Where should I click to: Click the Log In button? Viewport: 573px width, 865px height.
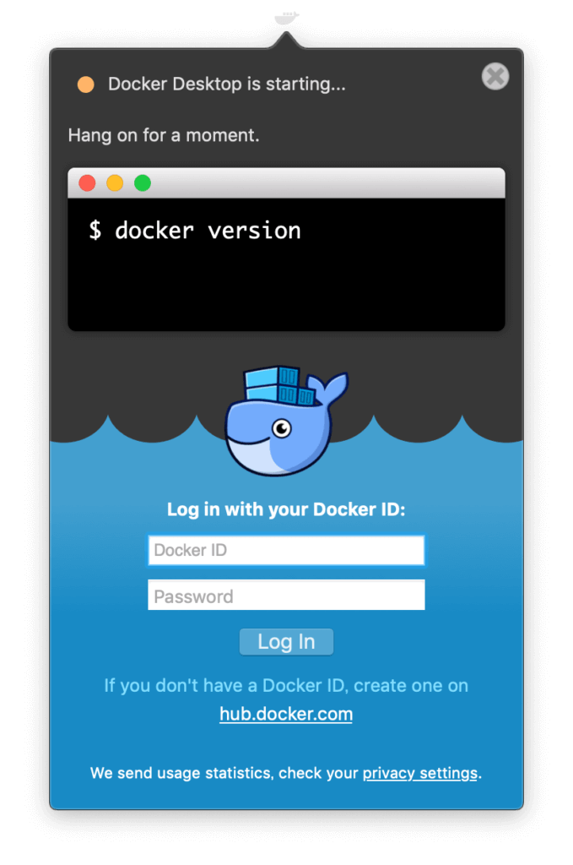pyautogui.click(x=287, y=642)
